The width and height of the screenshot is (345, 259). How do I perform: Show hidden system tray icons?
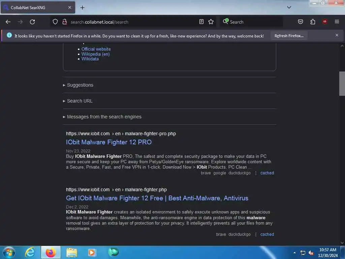coord(294,253)
